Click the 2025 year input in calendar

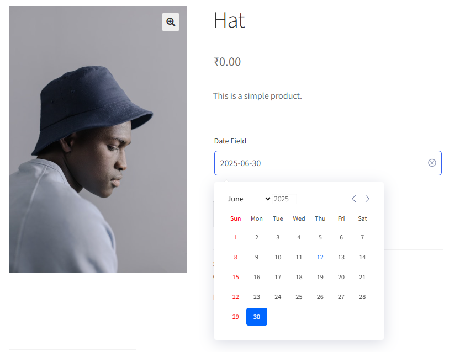284,199
